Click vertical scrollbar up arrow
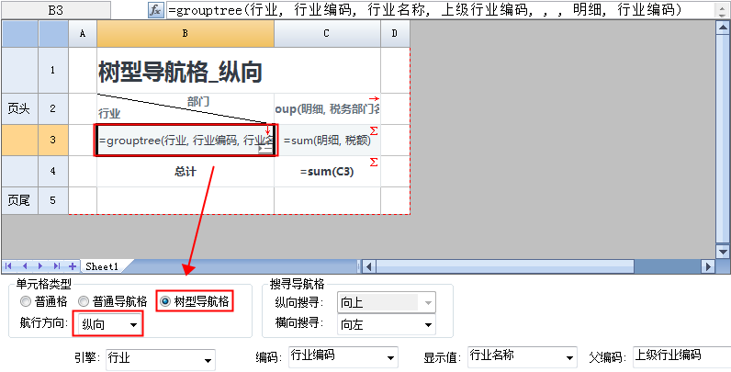Viewport: 731px width, 372px height. [723, 28]
